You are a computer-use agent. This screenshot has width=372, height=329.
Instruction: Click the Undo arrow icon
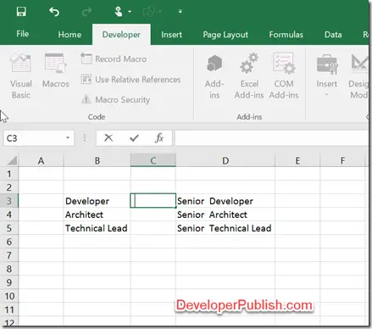coord(54,12)
